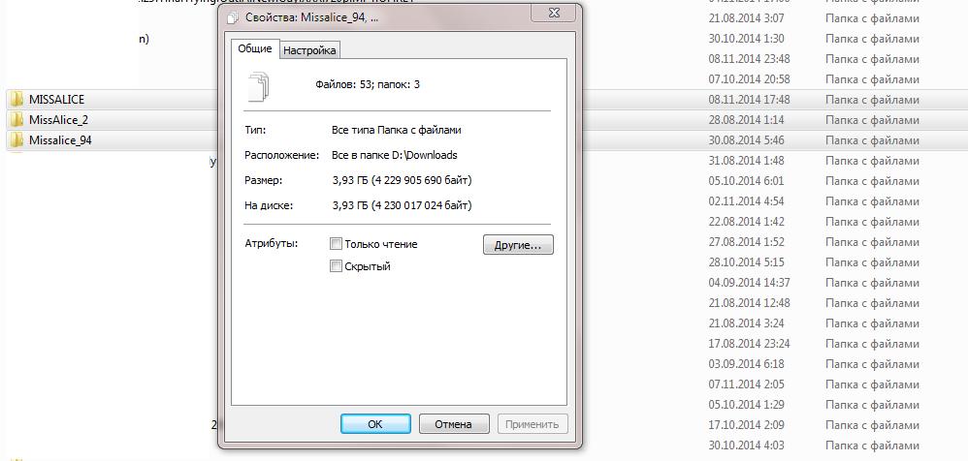Click the location text D:\Downloads

tap(425, 155)
